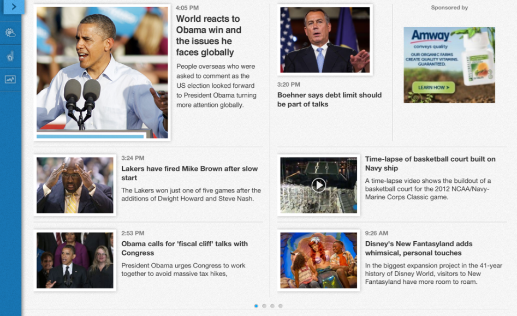Click the Boehner photo thumbnail
517x316 pixels.
point(324,40)
